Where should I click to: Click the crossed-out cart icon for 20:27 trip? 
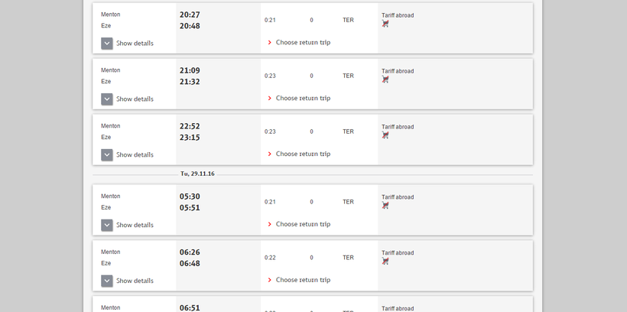tap(385, 24)
